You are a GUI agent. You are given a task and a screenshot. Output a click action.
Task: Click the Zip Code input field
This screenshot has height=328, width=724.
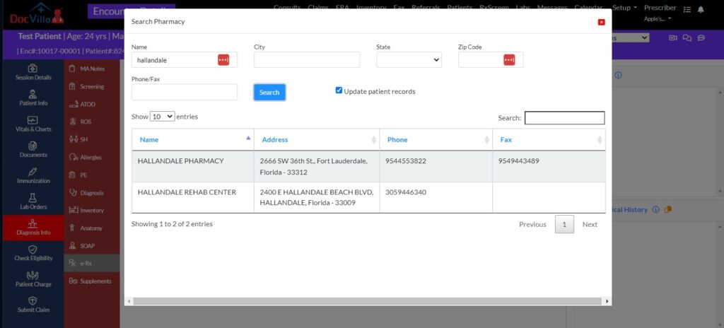coord(491,60)
